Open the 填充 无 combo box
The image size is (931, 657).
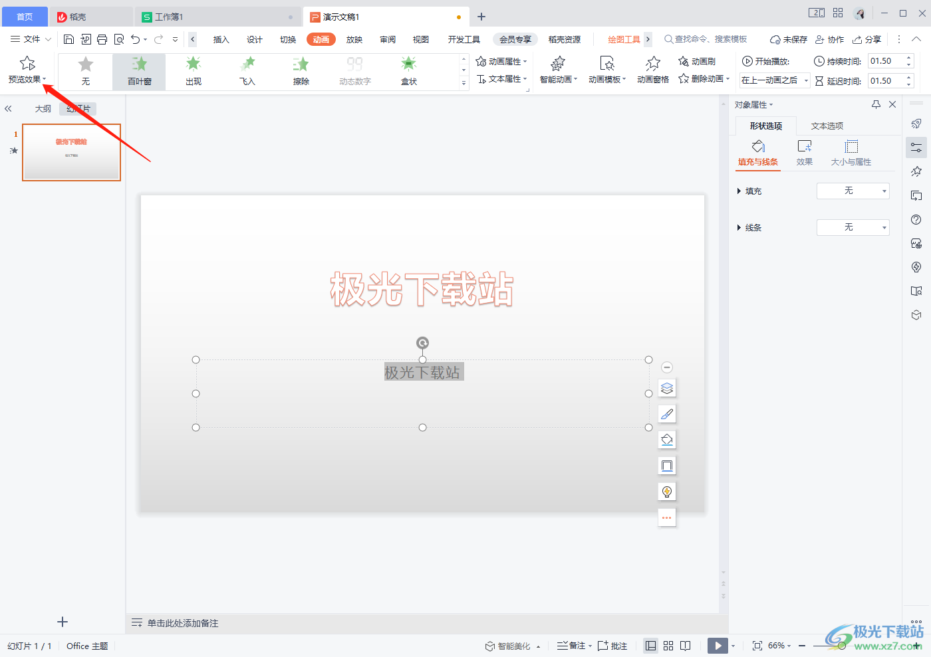[853, 191]
